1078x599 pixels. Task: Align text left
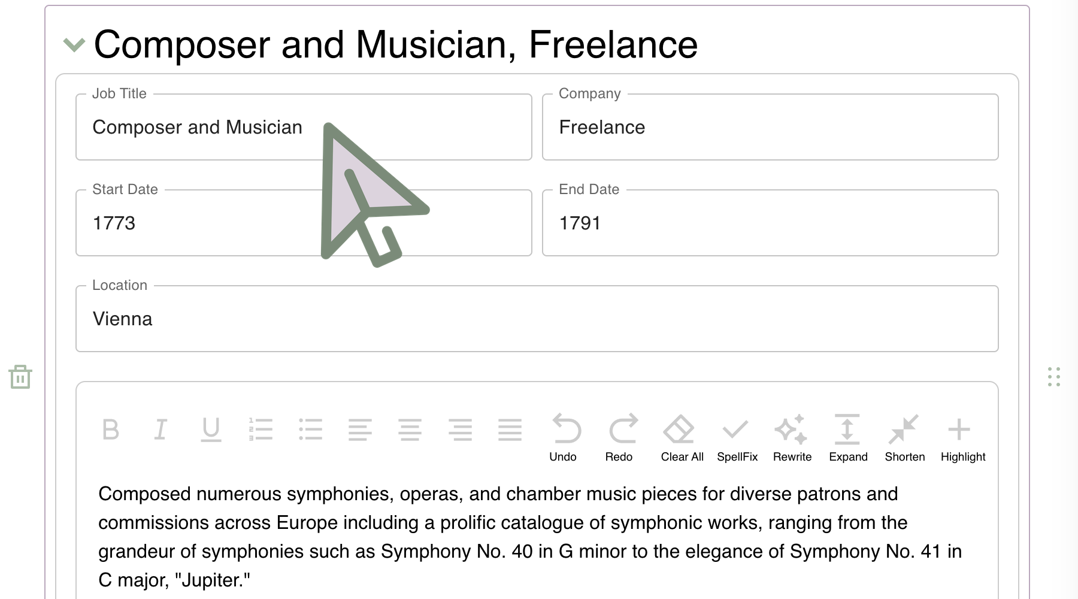tap(360, 429)
